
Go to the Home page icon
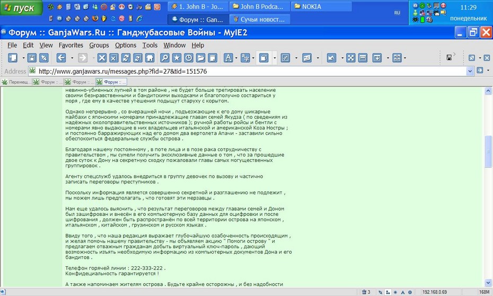(149, 58)
